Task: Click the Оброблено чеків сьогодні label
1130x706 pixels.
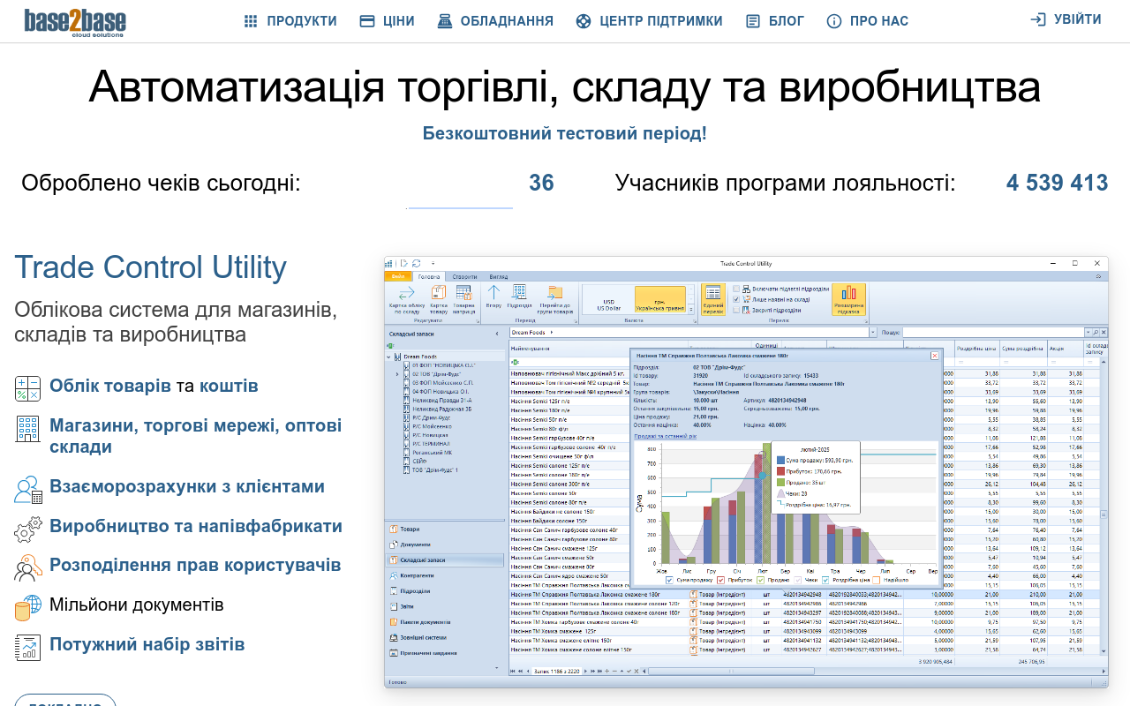Action: [x=161, y=183]
